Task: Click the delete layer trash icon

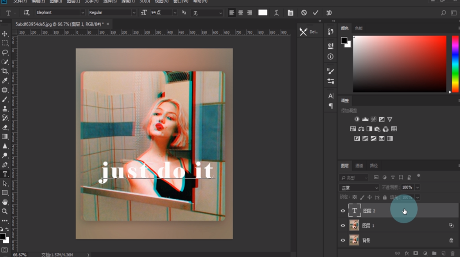Action: click(x=452, y=253)
